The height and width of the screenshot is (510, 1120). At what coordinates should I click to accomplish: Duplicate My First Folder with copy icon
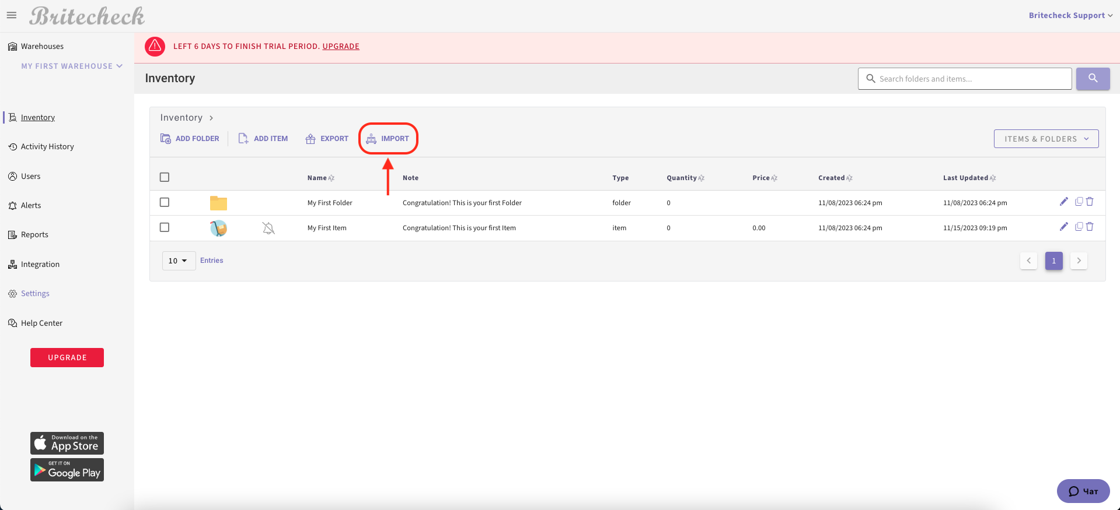tap(1079, 202)
